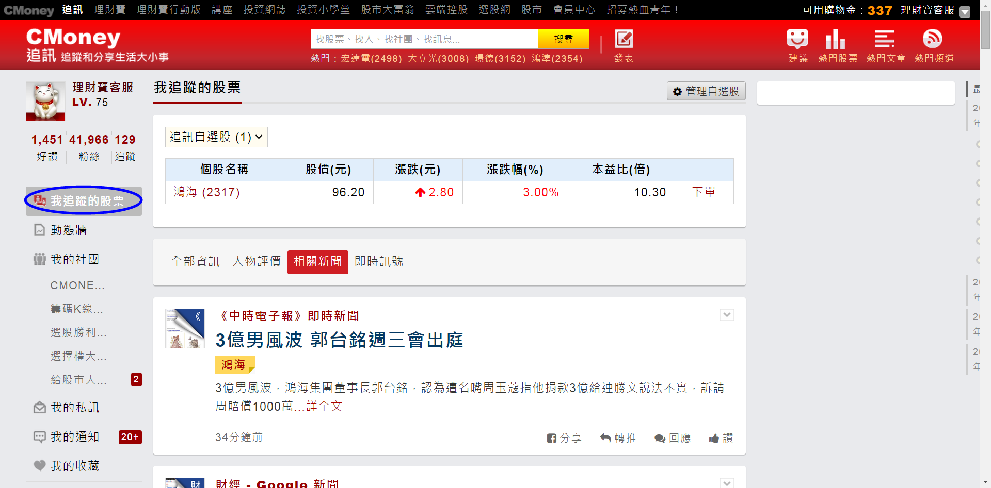The width and height of the screenshot is (991, 488).
Task: Click hot stock 鴻準(2354)
Action: tap(557, 59)
